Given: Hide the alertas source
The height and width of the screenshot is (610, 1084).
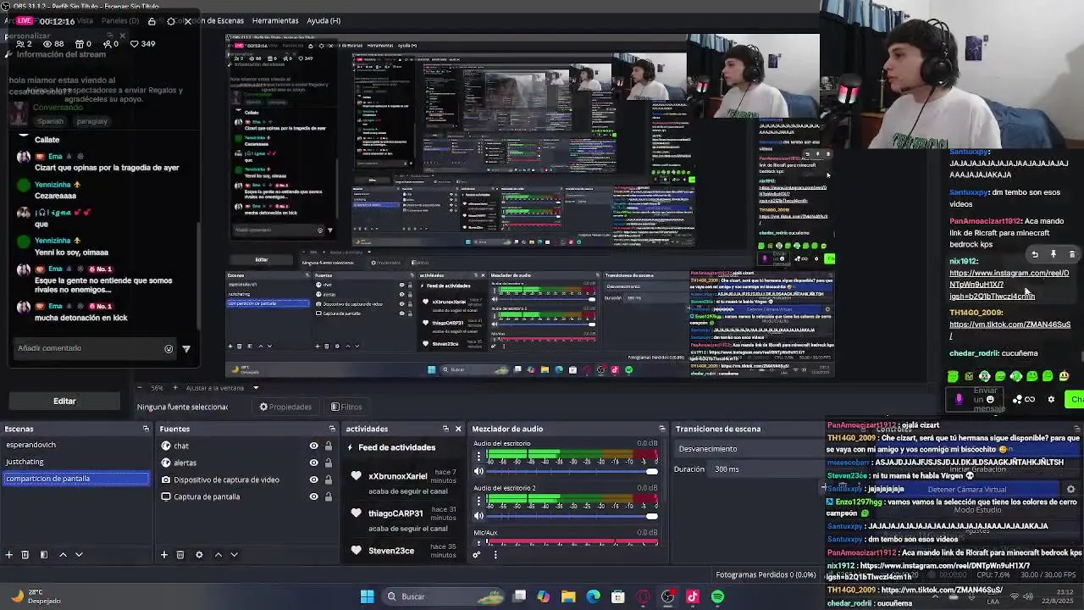Looking at the screenshot, I should tap(313, 463).
